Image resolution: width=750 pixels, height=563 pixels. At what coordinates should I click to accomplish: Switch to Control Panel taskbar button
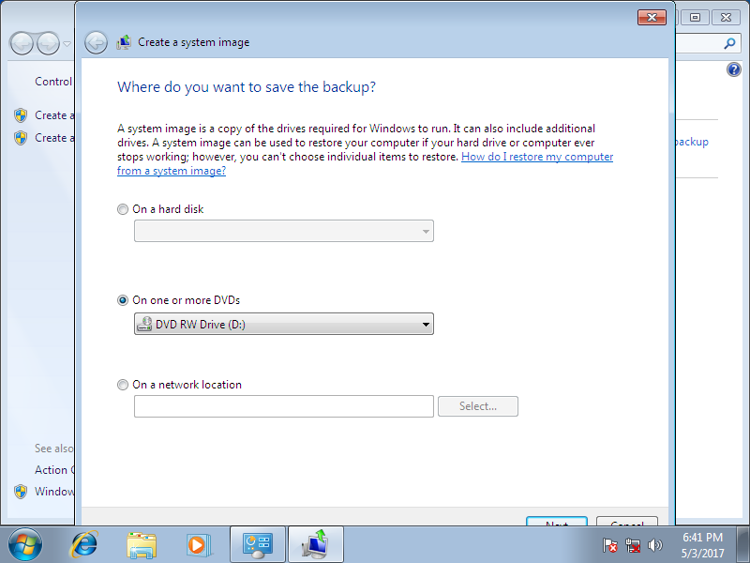(x=258, y=545)
